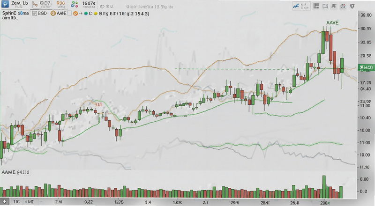Screen dimensions: 375x206
Task: Open the chart layout grid icon
Action: [316, 6]
